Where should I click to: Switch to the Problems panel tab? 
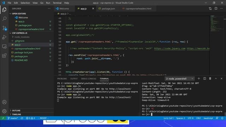62,79
